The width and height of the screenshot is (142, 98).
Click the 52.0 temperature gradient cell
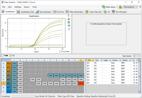point(9,91)
